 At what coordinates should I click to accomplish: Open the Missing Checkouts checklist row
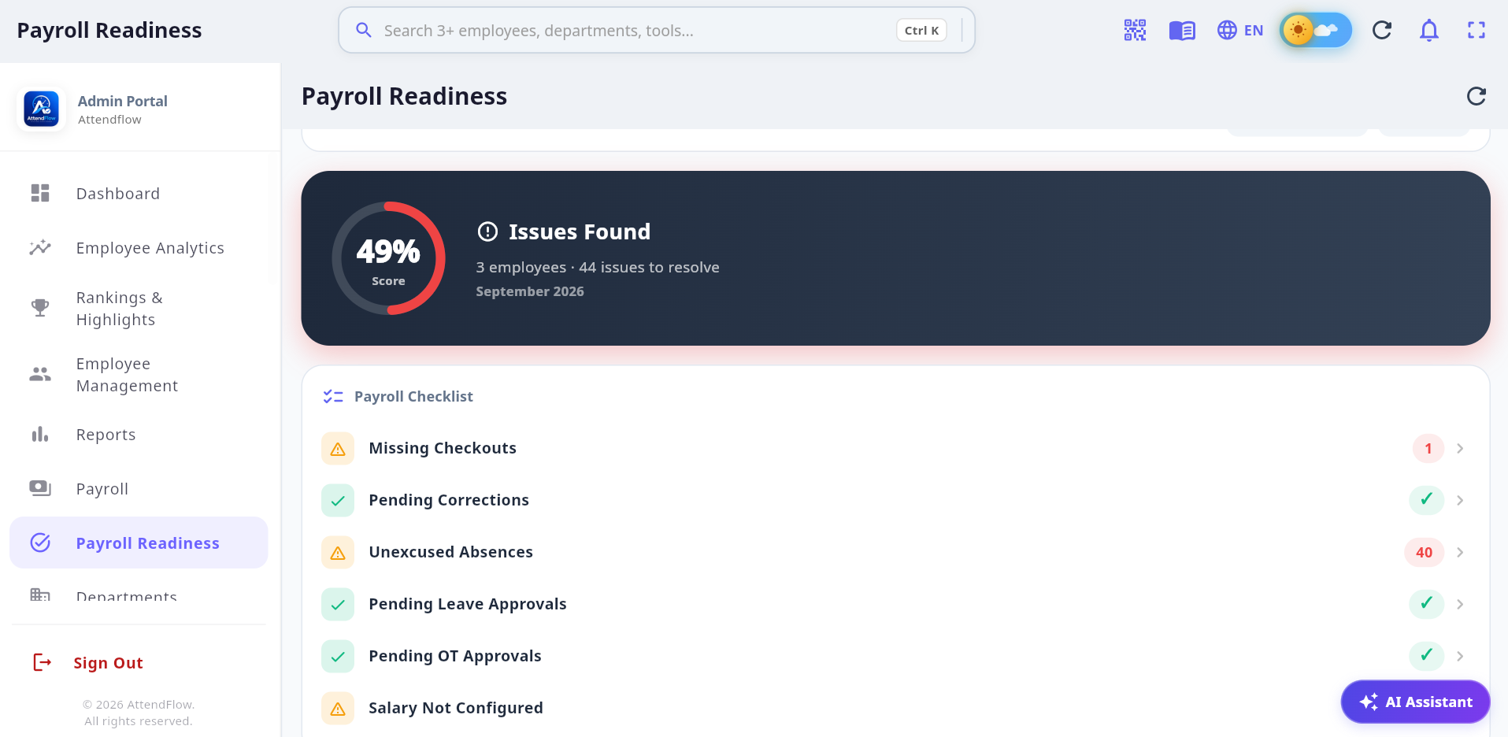coord(895,448)
